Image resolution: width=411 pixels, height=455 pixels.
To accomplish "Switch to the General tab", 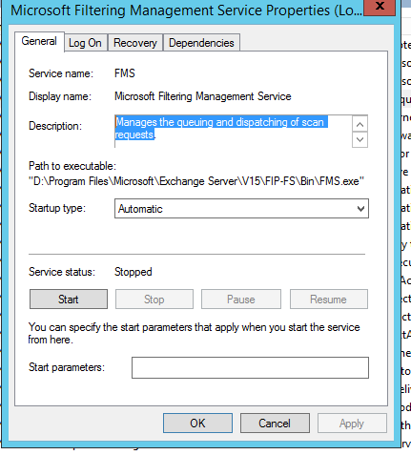I will tap(39, 41).
